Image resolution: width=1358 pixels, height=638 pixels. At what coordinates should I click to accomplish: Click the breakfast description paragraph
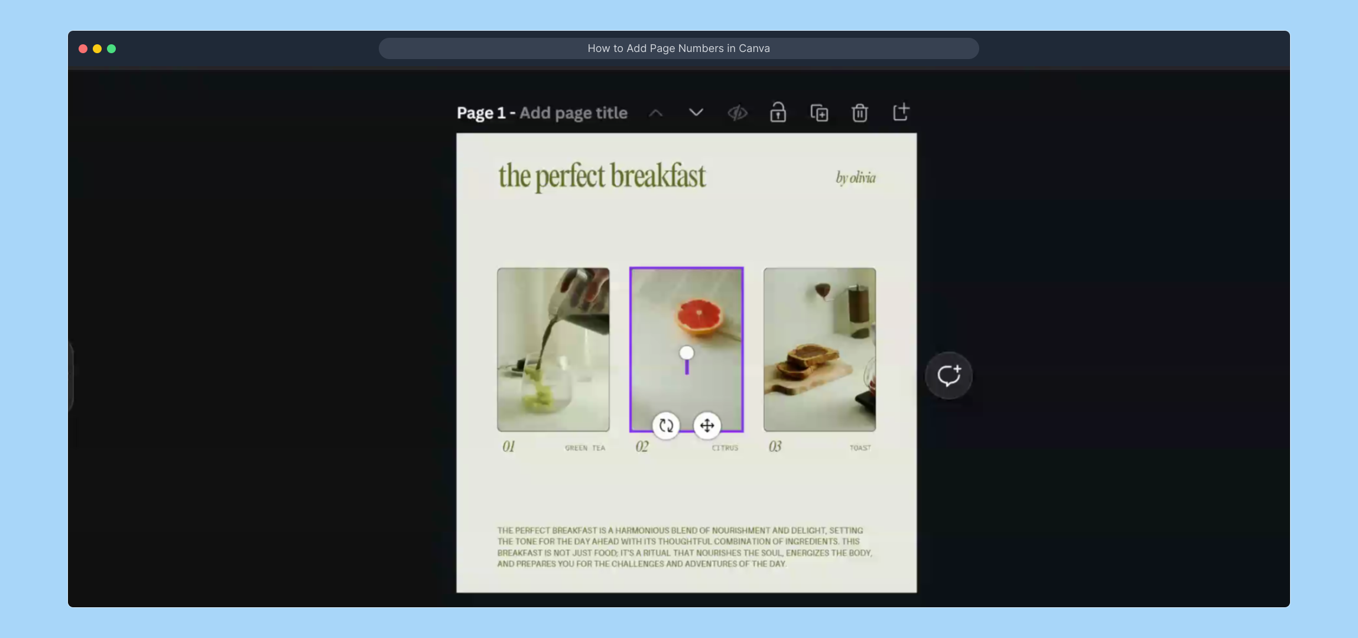pos(684,547)
